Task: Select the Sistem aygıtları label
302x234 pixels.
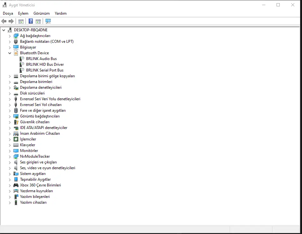Action: click(33, 174)
